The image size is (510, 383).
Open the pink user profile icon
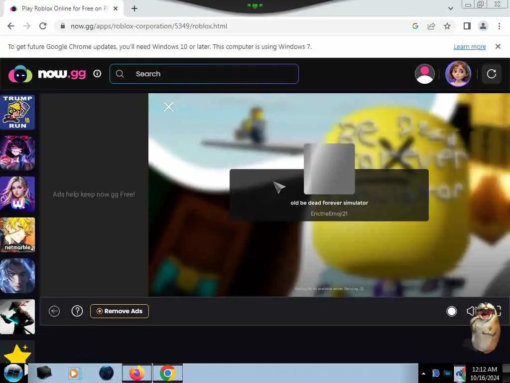424,74
